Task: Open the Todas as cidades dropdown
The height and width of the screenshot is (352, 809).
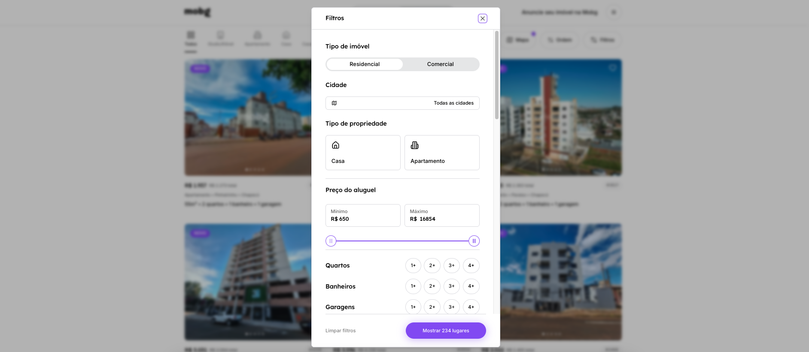Action: click(x=402, y=103)
